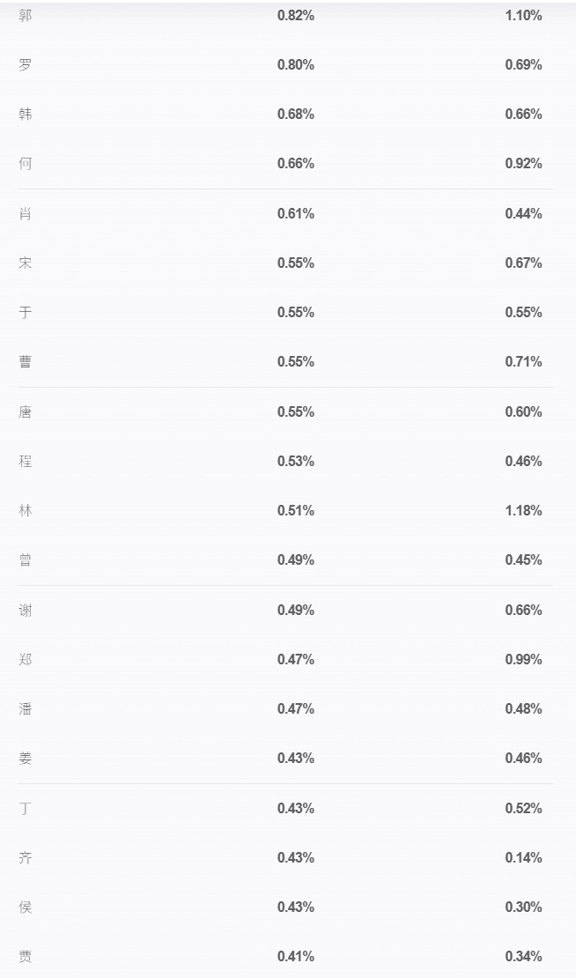Click the surname 唐
Image resolution: width=576 pixels, height=978 pixels.
tap(25, 412)
